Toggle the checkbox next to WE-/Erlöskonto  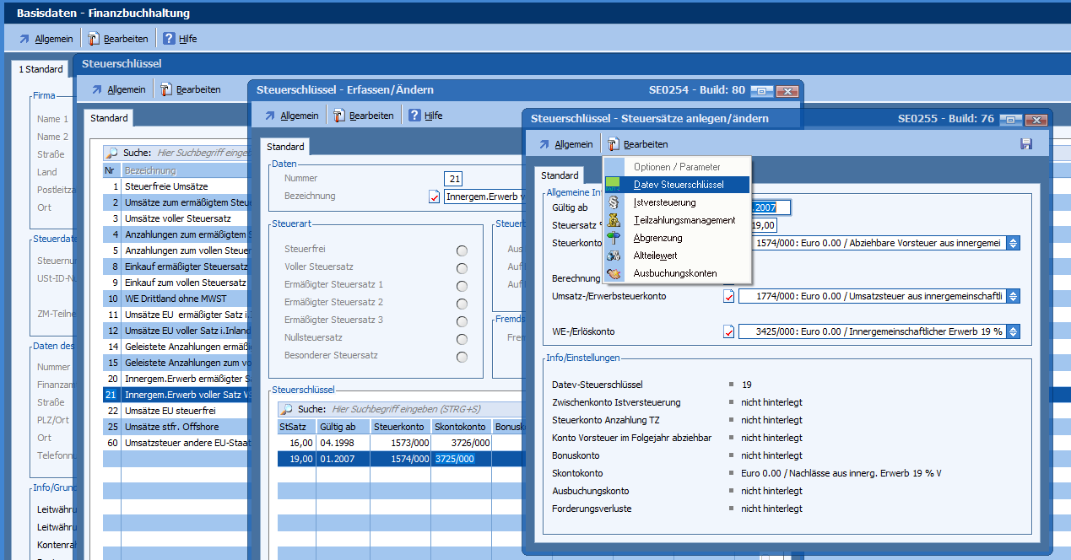click(729, 331)
